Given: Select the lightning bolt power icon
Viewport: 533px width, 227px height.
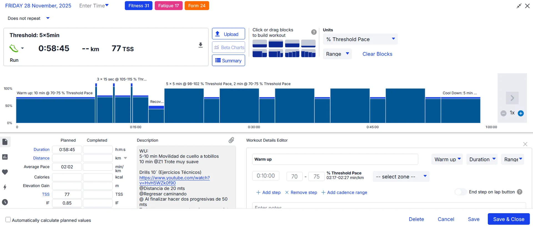Looking at the screenshot, I should click(x=5, y=187).
